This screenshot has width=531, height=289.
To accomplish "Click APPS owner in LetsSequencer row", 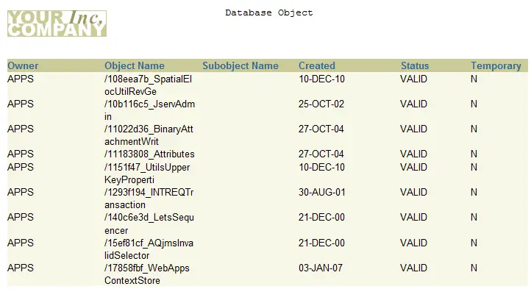I will (21, 217).
